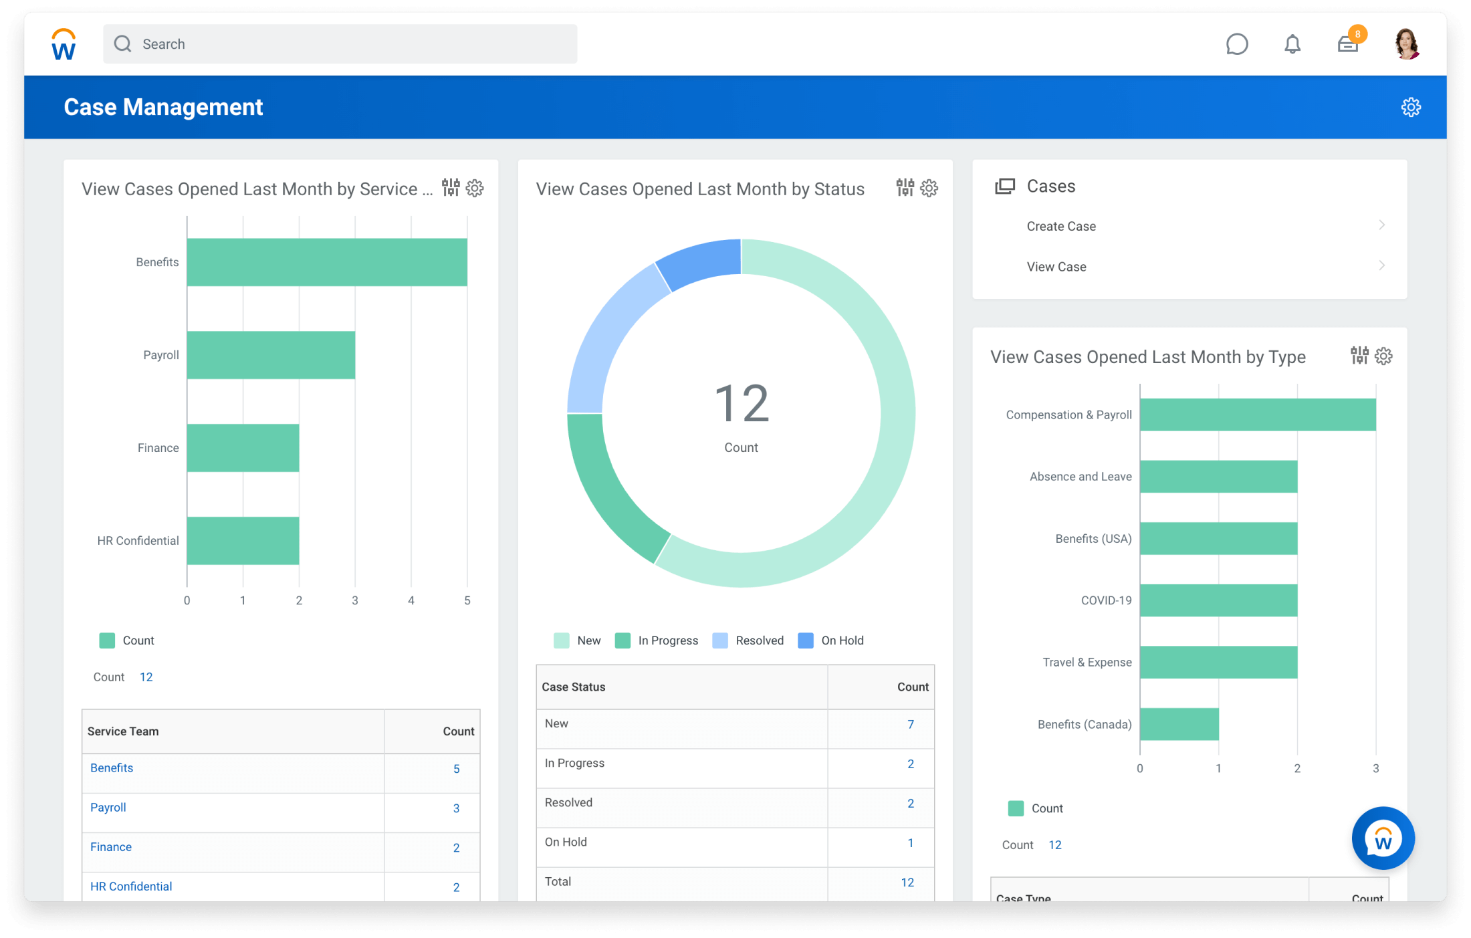The image size is (1471, 938).
Task: Expand the Create Case chevron
Action: click(1381, 225)
